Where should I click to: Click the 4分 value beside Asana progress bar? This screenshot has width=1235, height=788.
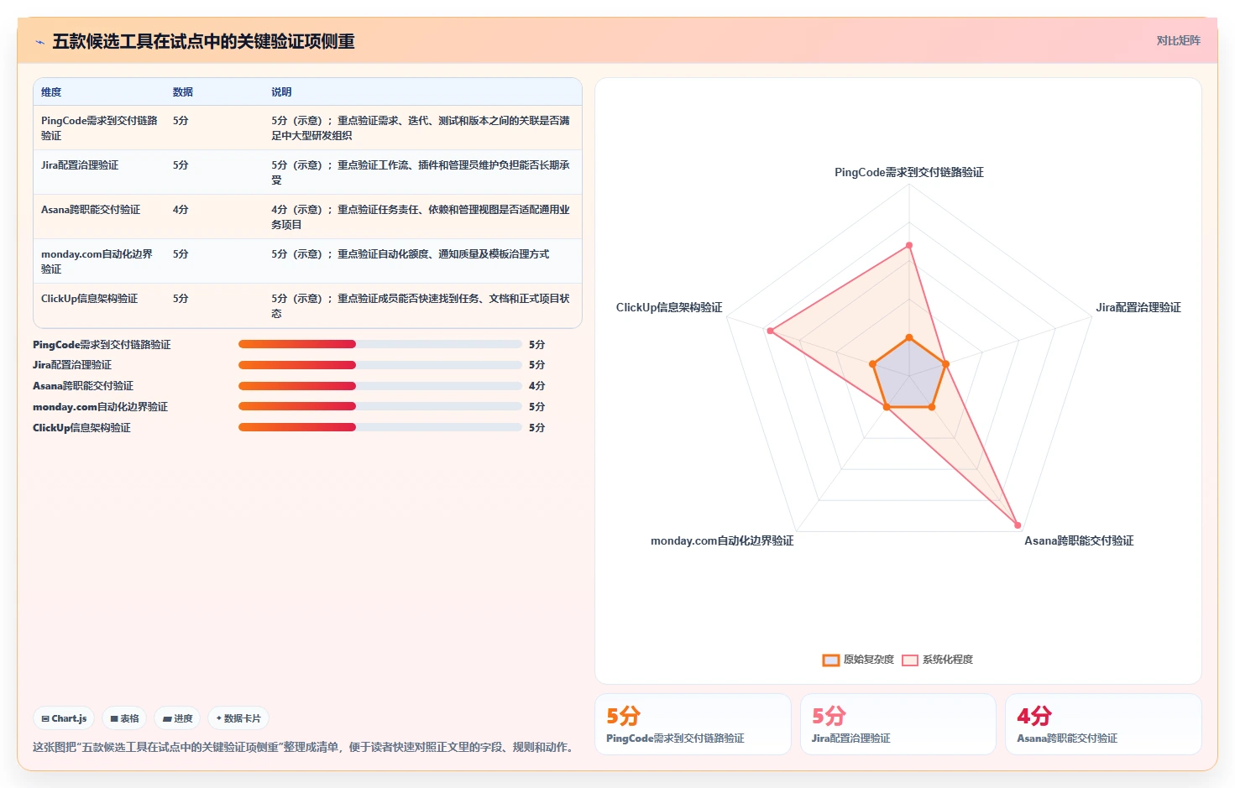[537, 386]
